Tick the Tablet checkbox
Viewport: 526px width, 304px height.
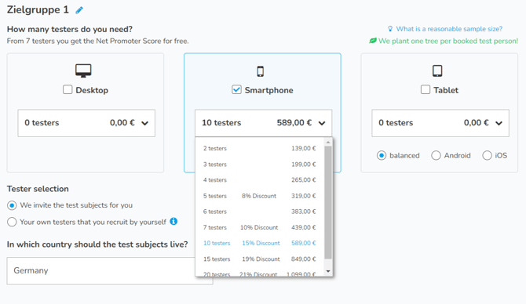(x=426, y=90)
